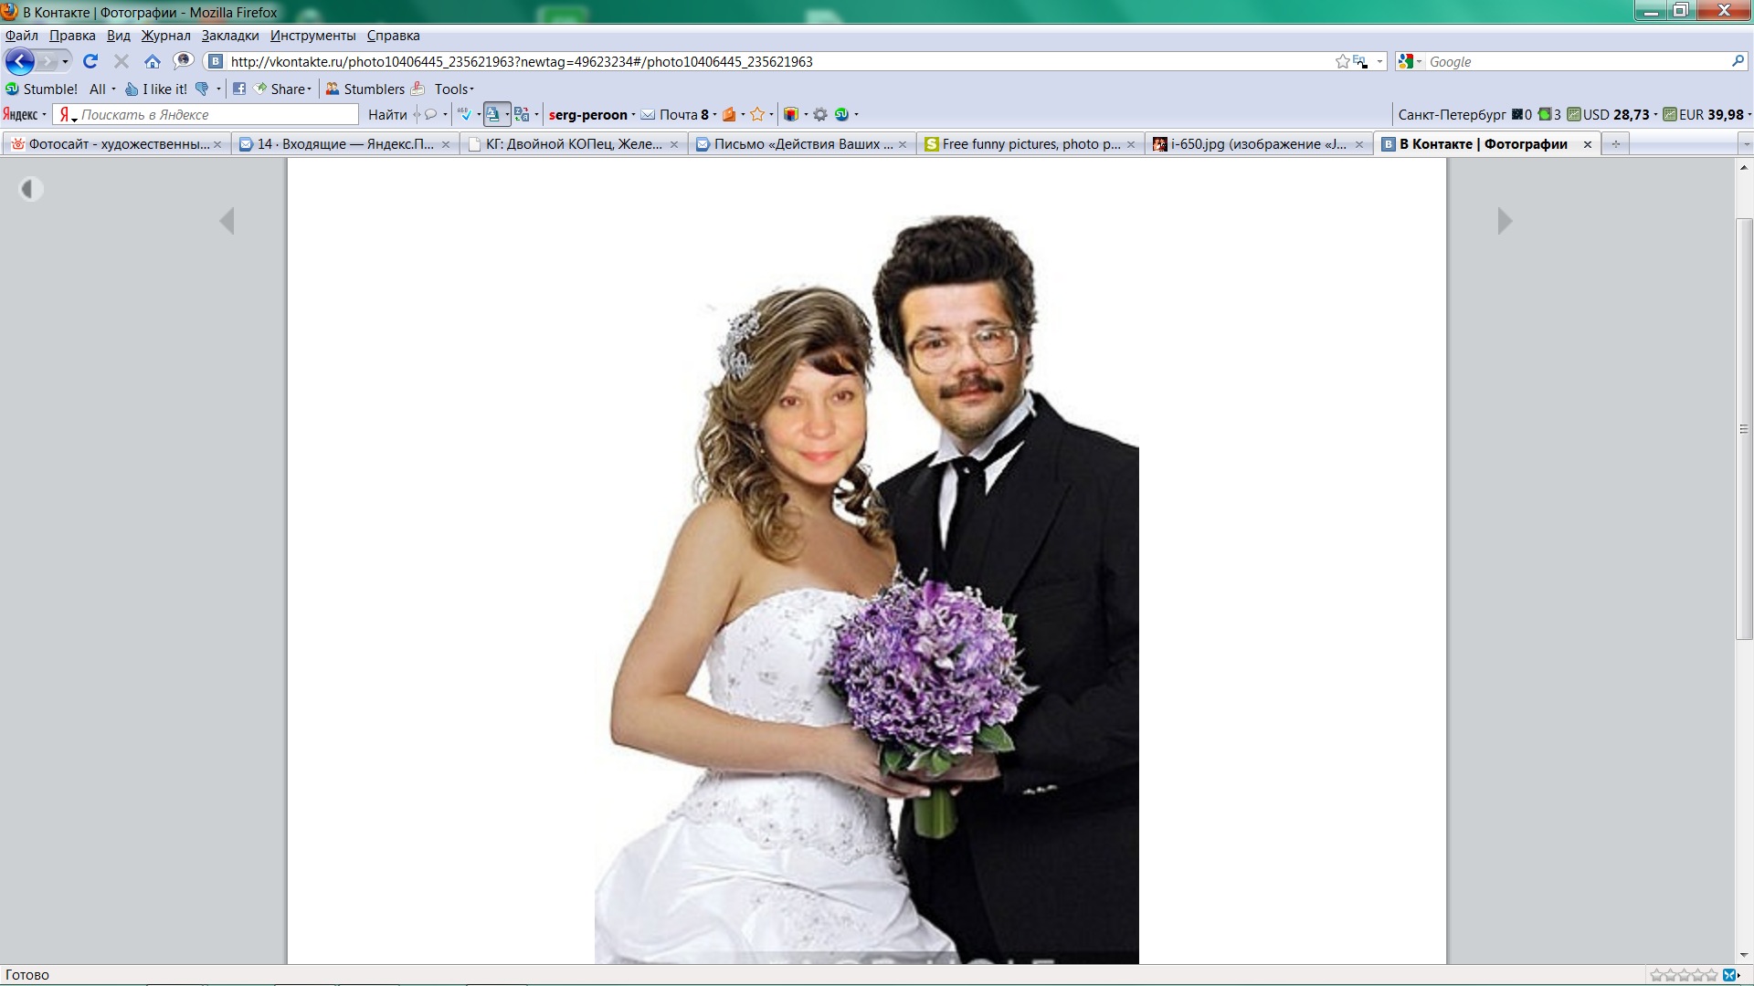Image resolution: width=1754 pixels, height=986 pixels.
Task: Open next photo with right arrow
Action: 1505,221
